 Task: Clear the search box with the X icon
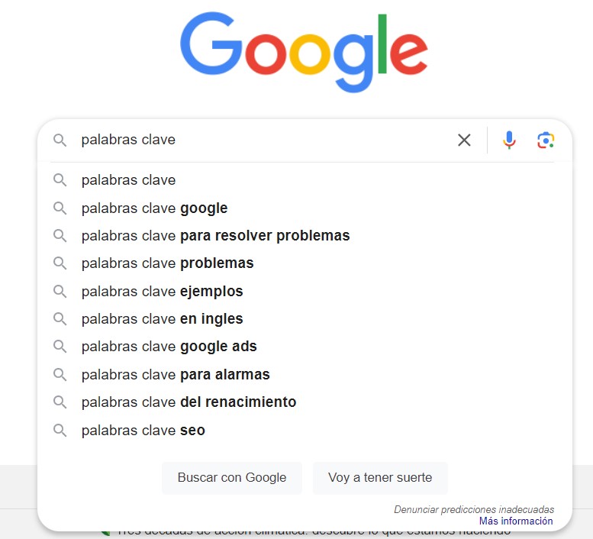tap(464, 140)
